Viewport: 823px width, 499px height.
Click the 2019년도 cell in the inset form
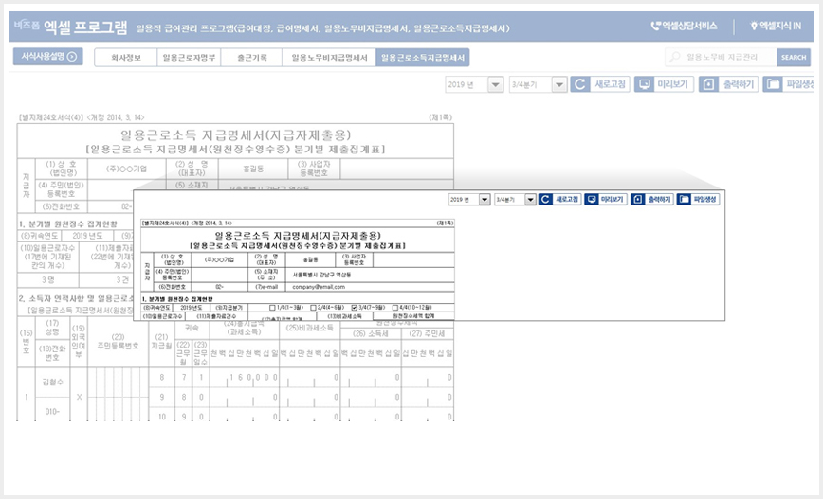(x=191, y=308)
